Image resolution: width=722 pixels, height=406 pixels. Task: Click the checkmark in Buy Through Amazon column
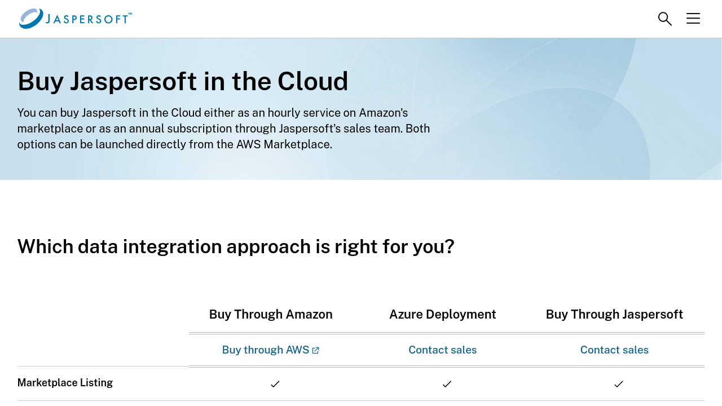click(275, 384)
